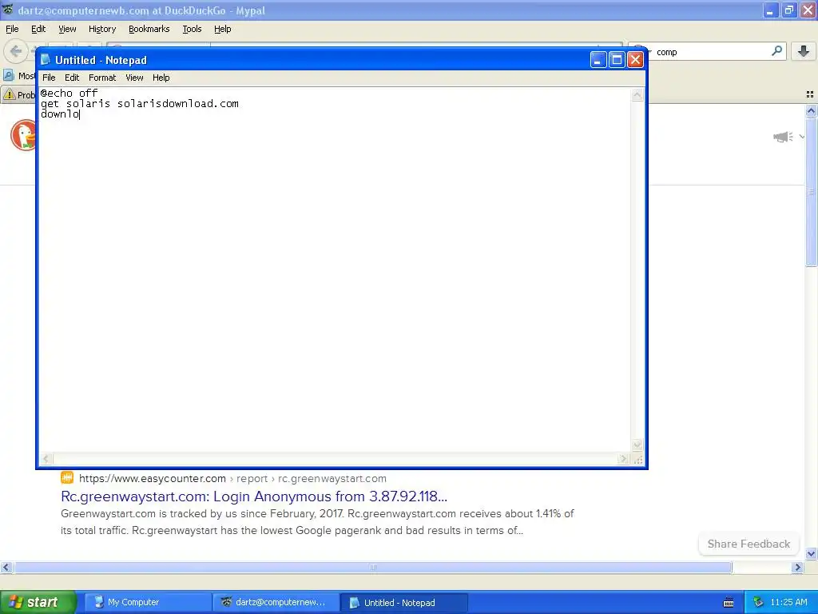Click the 11:25 AM system clock
This screenshot has width=818, height=614.
tap(788, 603)
